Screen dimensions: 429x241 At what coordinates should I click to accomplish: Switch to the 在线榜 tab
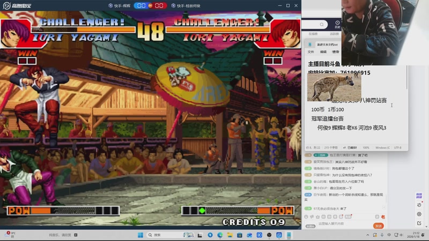pyautogui.click(x=313, y=34)
